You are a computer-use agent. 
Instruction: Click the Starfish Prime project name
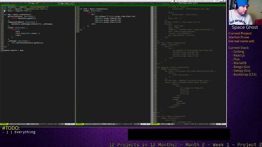point(239,37)
